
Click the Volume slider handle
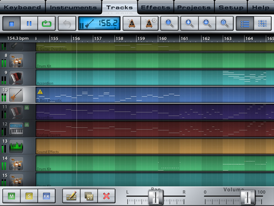248,197
